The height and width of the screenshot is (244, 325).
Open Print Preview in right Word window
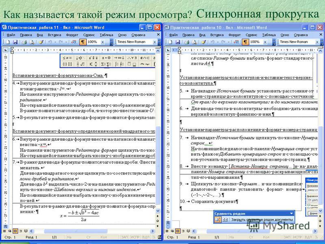click(x=194, y=42)
